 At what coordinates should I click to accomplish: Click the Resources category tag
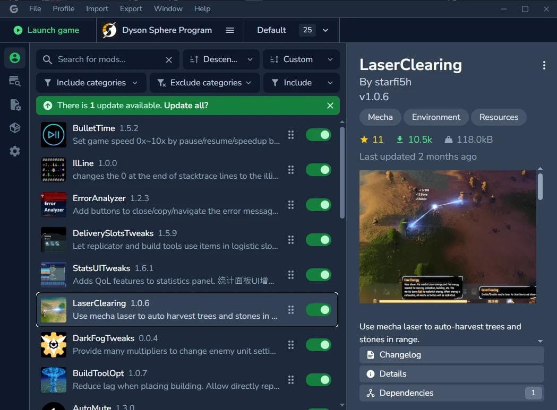499,117
